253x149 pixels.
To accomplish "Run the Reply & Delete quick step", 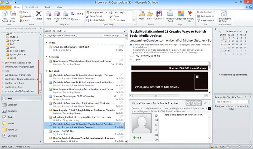I will (x=96, y=20).
